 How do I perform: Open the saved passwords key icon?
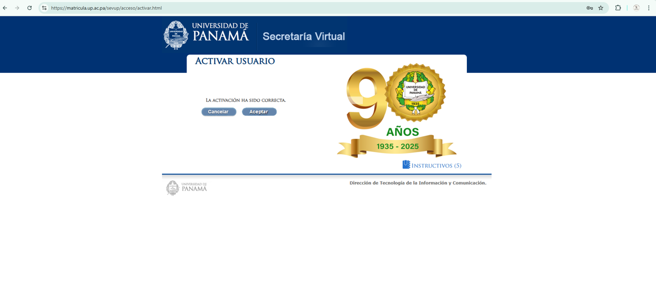(589, 8)
